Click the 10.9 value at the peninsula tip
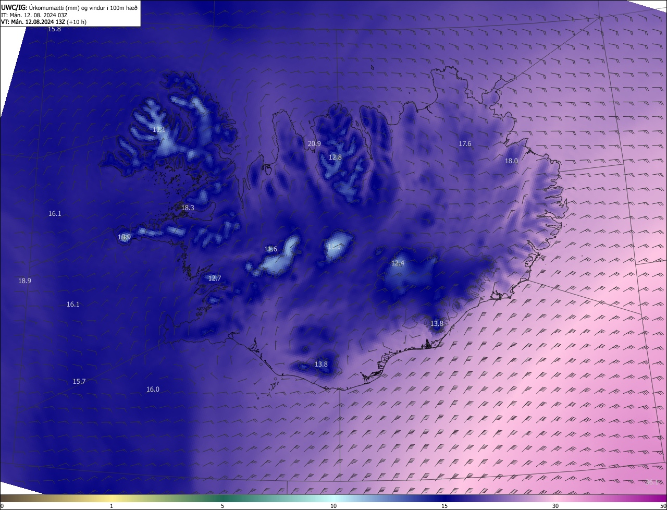The height and width of the screenshot is (510, 667). pyautogui.click(x=124, y=237)
